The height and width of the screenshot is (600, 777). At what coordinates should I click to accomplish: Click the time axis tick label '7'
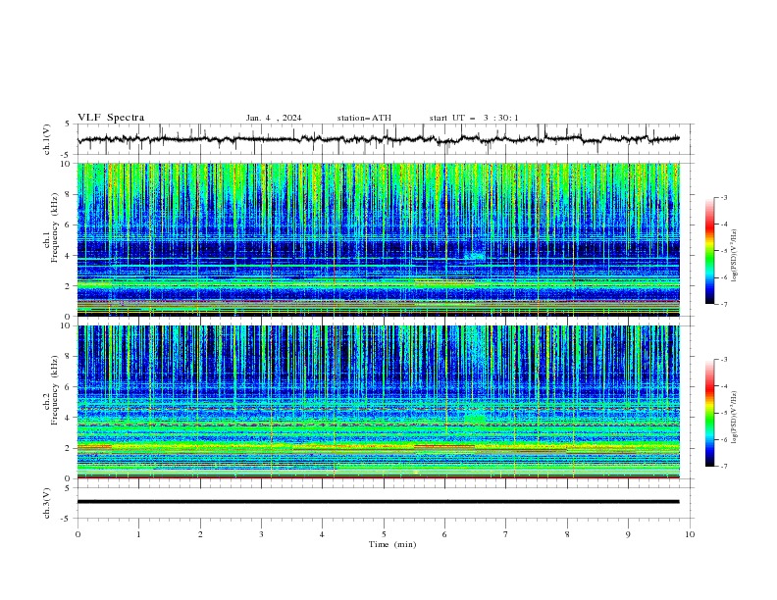click(x=506, y=534)
